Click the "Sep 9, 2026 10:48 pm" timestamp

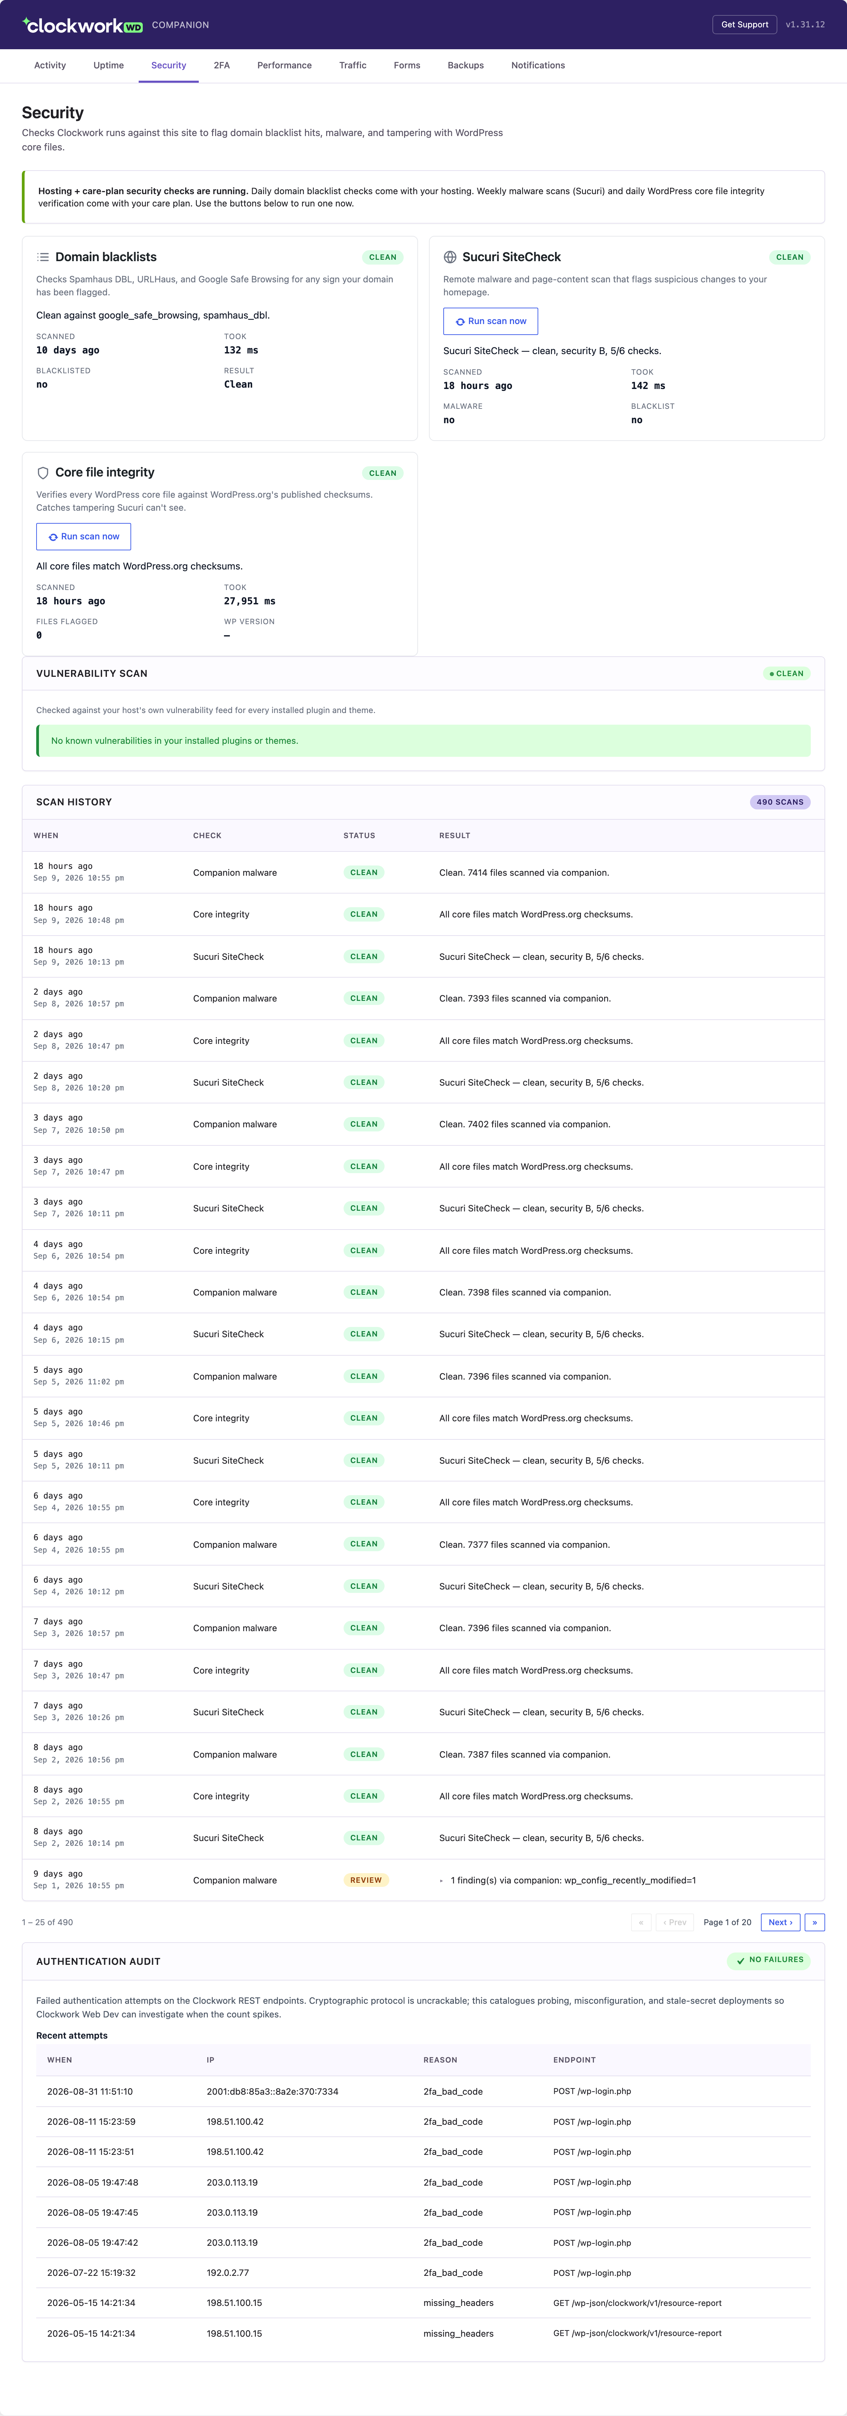[x=79, y=920]
